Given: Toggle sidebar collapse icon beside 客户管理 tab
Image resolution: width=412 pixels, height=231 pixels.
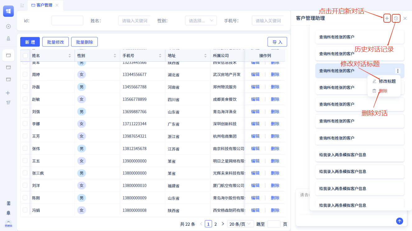Looking at the screenshot, I should coord(22,5).
